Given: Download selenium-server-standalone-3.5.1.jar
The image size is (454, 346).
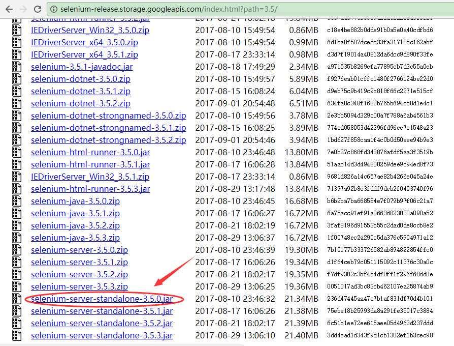Looking at the screenshot, I should (102, 311).
